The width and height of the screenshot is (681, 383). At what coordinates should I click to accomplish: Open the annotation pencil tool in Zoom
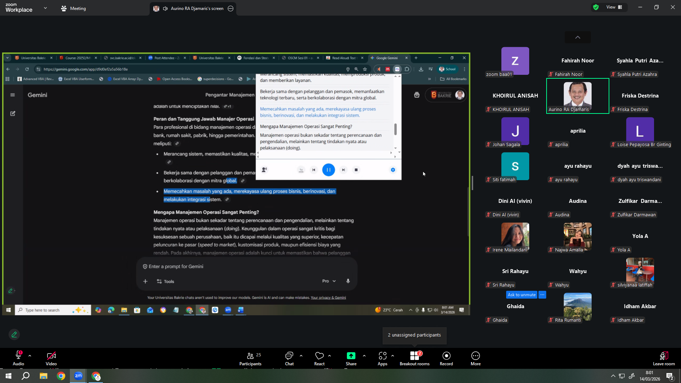point(14,334)
